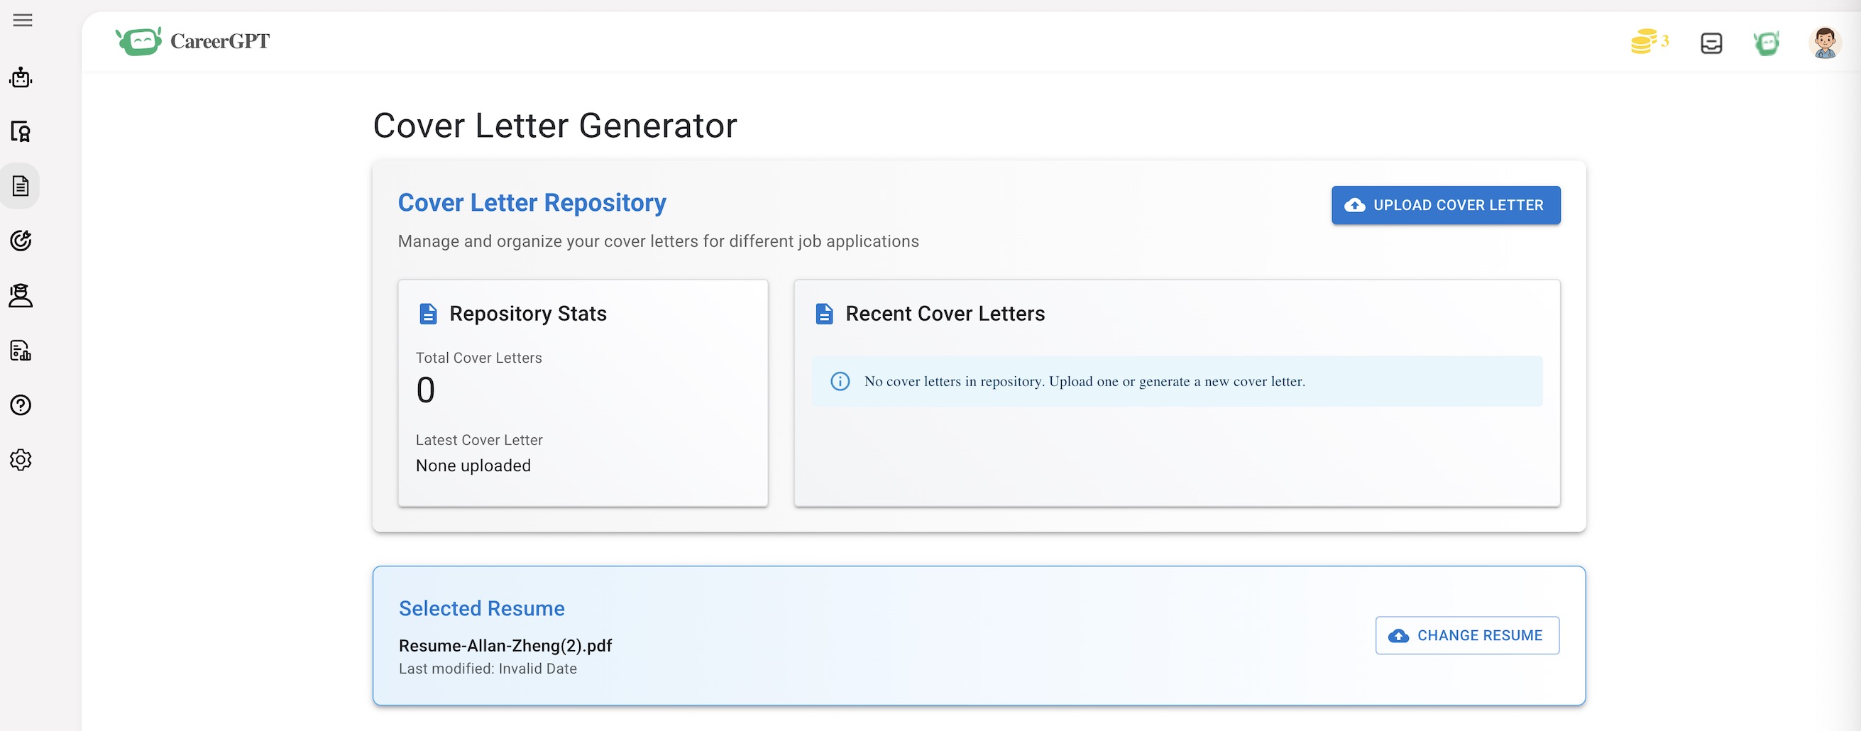Launch the green chatbot from top bar
1861x731 pixels.
[x=1767, y=43]
